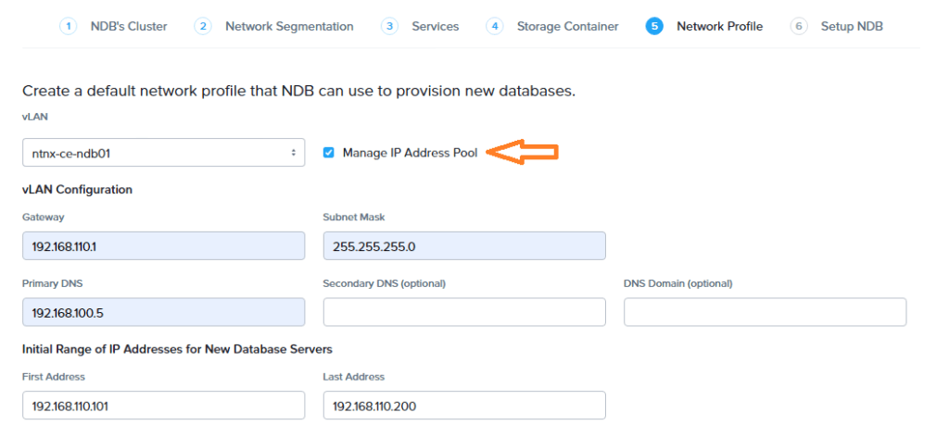Click the First Address input box
This screenshot has height=425, width=949.
click(x=163, y=405)
